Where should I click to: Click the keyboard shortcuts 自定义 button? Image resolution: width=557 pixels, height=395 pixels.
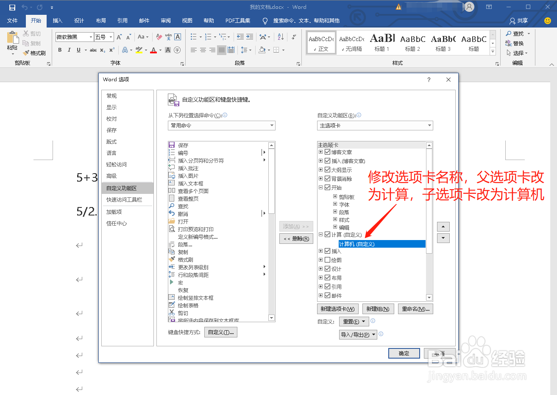point(221,332)
